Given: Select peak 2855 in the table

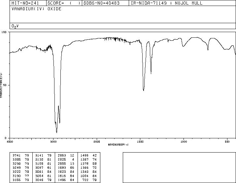Looking at the screenshot, I should click(x=62, y=163).
